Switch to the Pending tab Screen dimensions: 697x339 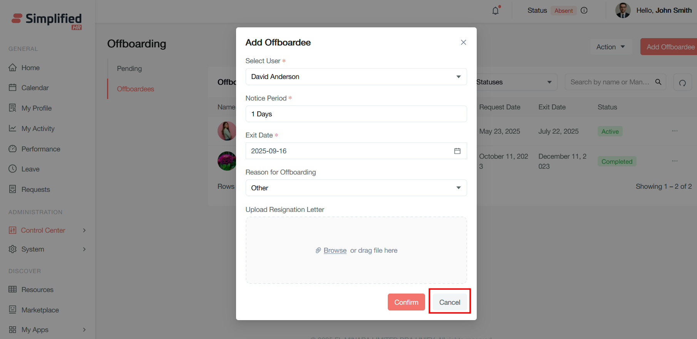click(x=129, y=69)
